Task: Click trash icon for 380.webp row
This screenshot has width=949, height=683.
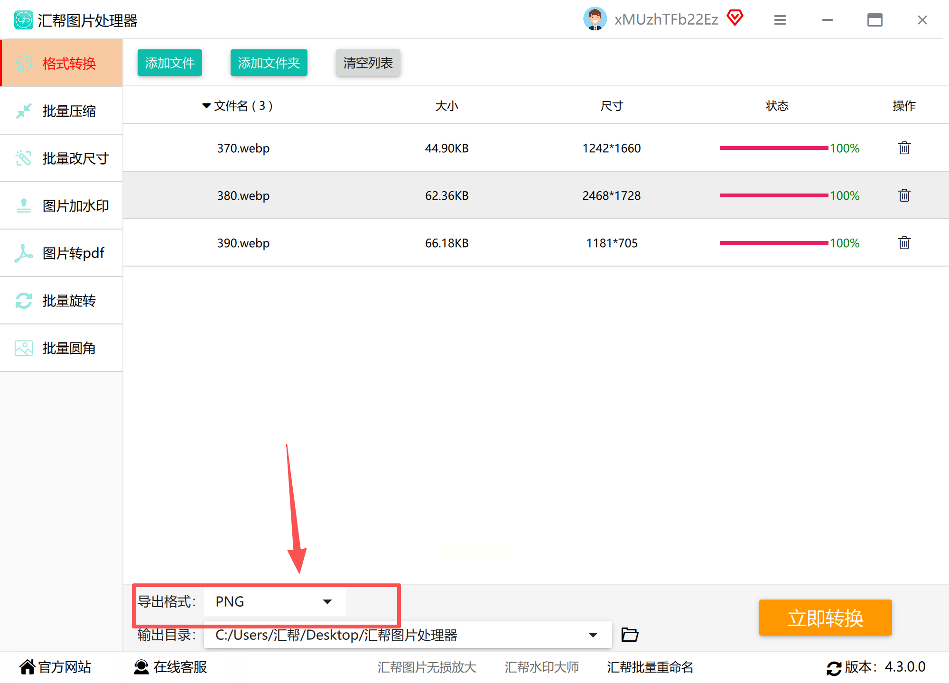Action: [904, 195]
